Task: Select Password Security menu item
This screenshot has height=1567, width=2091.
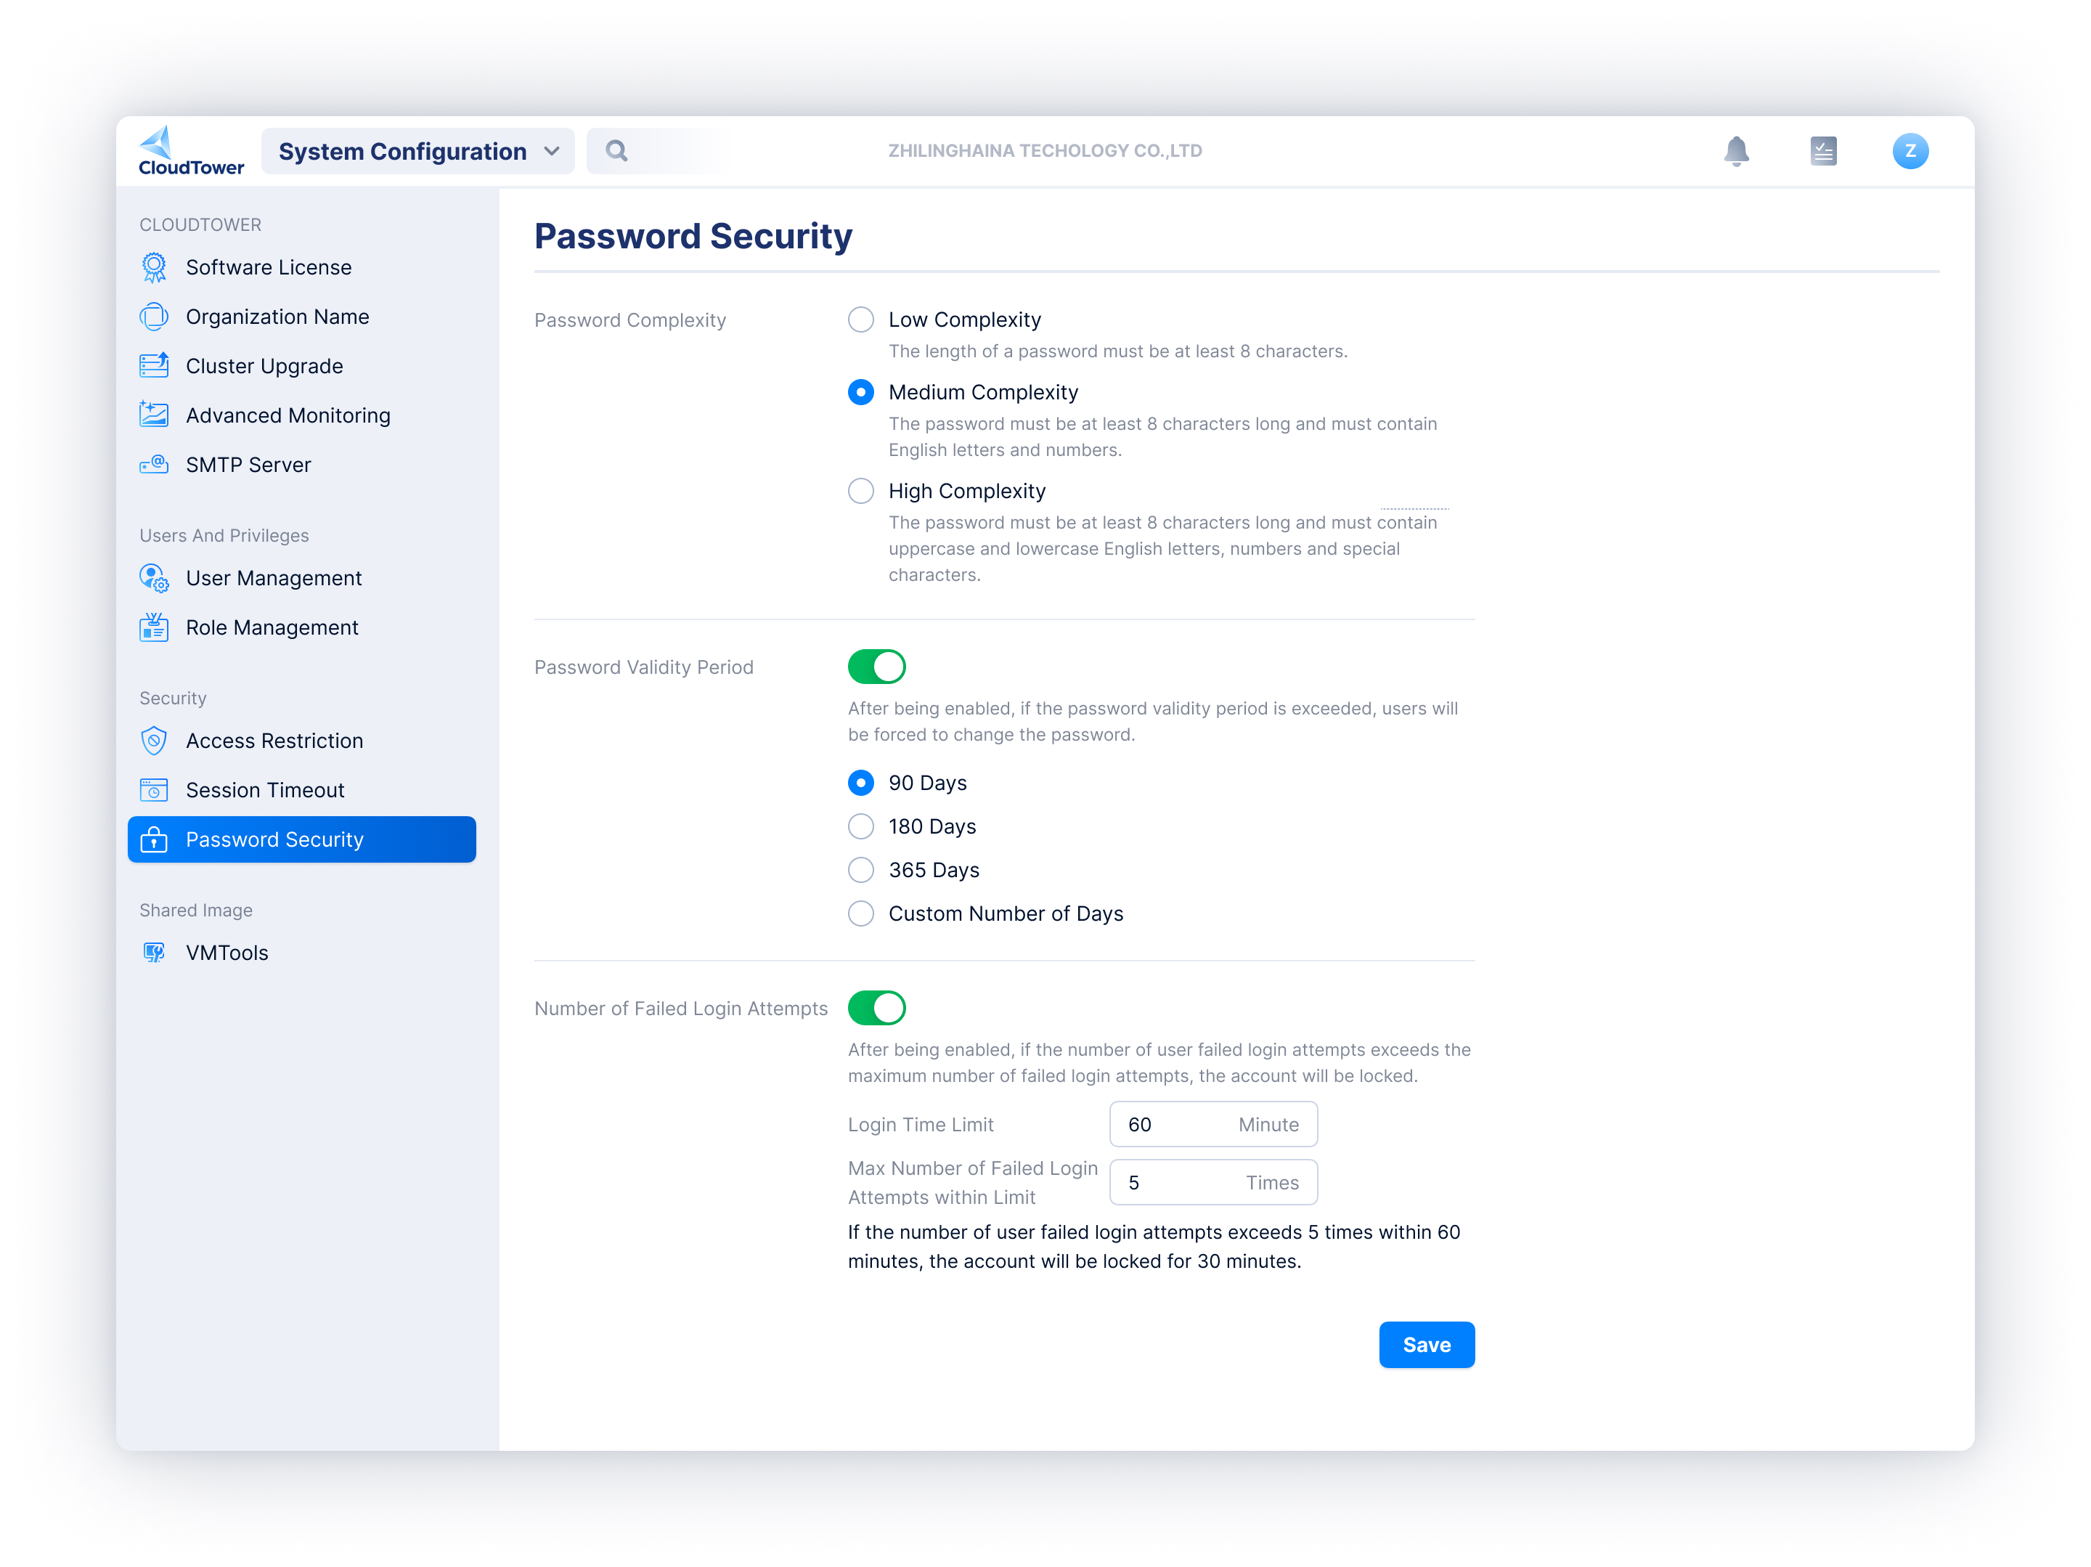Action: tap(301, 839)
